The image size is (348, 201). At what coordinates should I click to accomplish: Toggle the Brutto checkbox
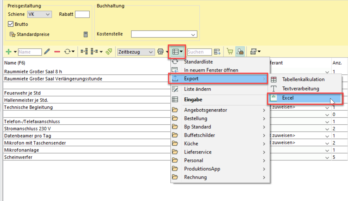point(11,24)
